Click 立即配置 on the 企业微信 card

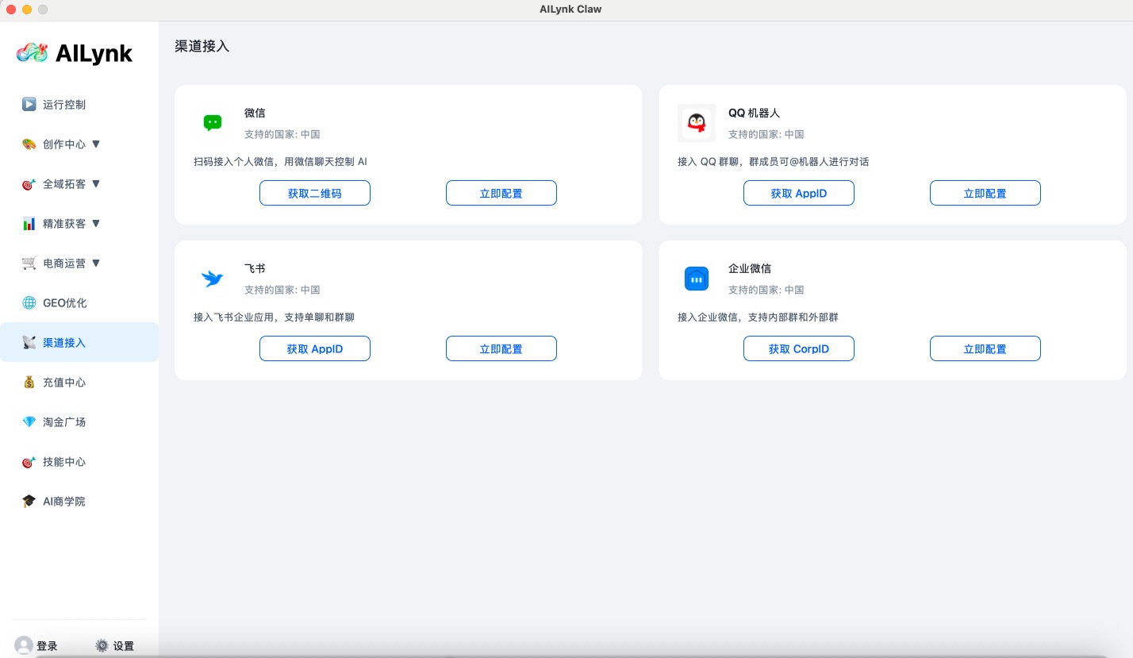tap(985, 348)
